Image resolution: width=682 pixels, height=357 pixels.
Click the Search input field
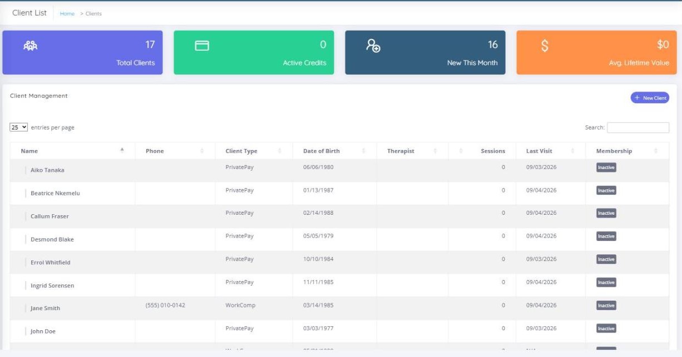(638, 127)
